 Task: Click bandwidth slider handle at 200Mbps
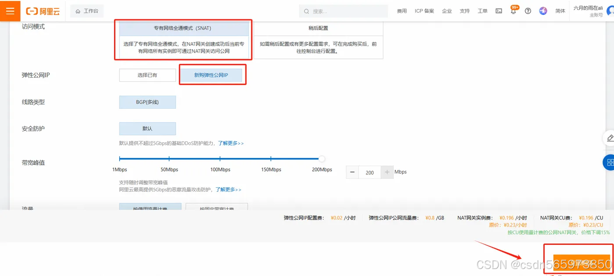[x=322, y=159]
